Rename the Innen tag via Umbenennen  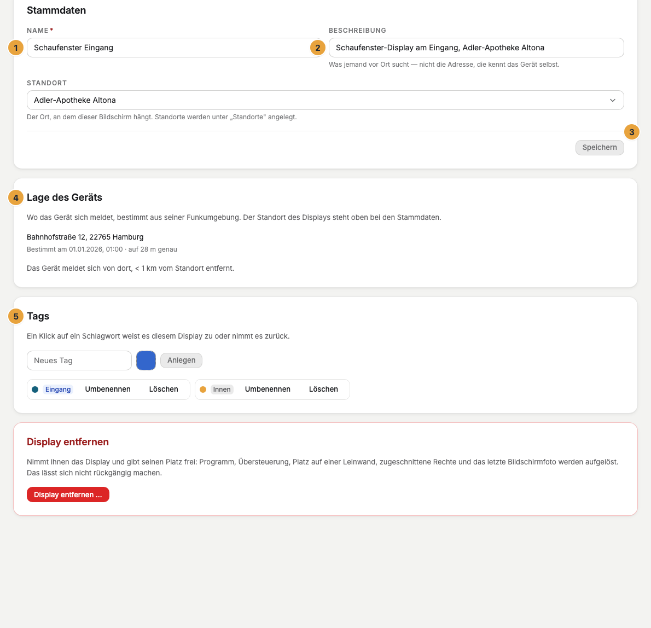pyautogui.click(x=268, y=389)
